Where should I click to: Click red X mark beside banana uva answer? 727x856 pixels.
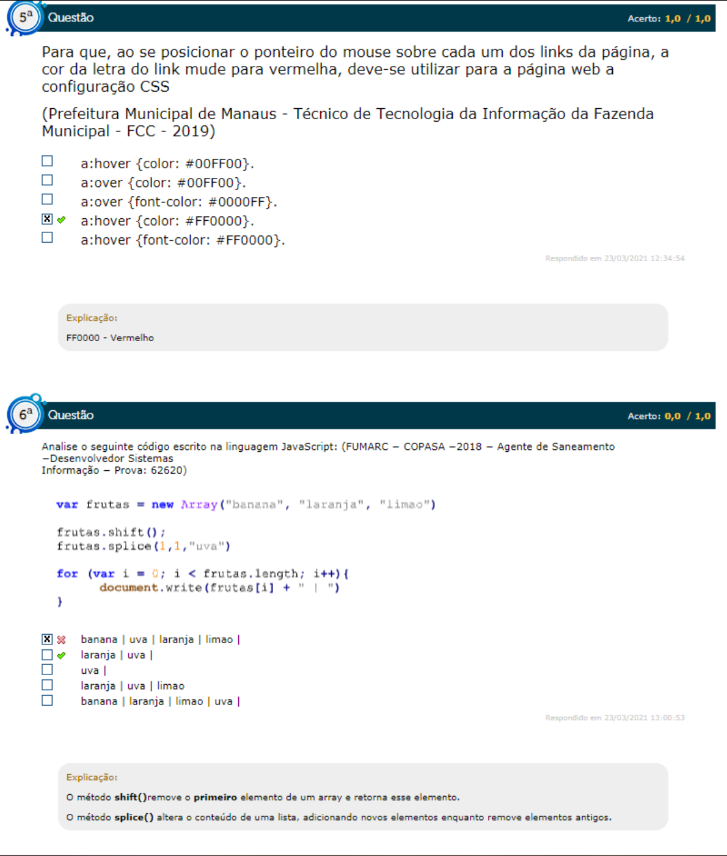pos(61,640)
